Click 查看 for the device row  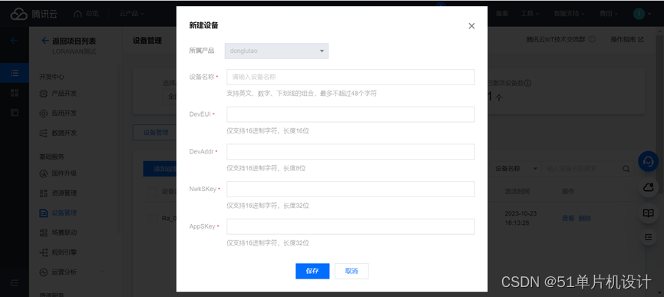pyautogui.click(x=568, y=218)
